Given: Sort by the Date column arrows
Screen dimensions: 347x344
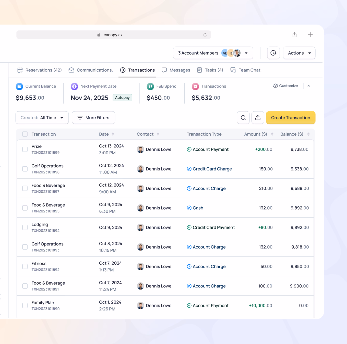Looking at the screenshot, I should pyautogui.click(x=113, y=134).
